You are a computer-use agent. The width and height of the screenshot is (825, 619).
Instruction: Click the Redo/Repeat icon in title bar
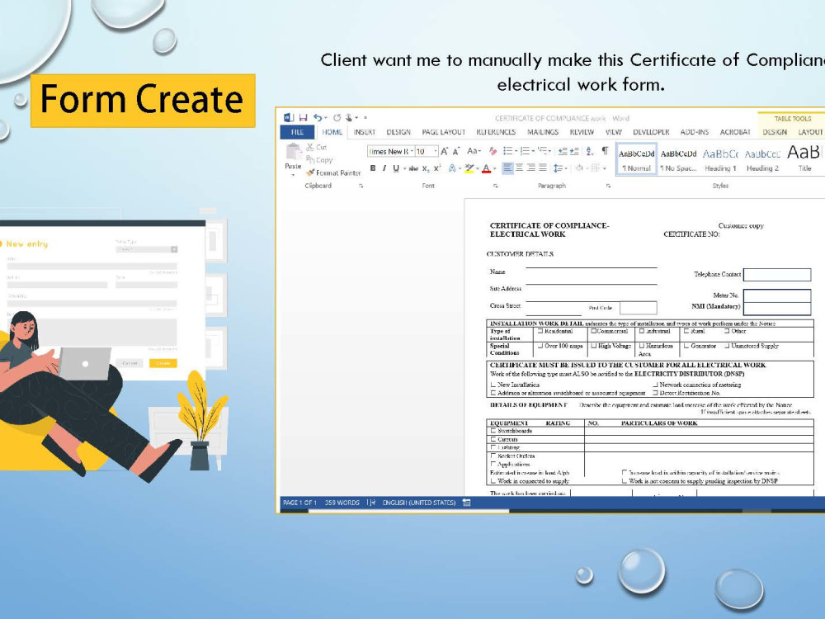tap(337, 117)
